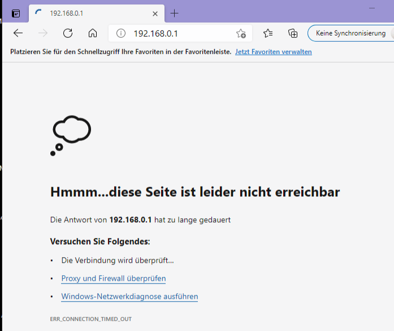Click the forward navigation arrow

(x=43, y=33)
